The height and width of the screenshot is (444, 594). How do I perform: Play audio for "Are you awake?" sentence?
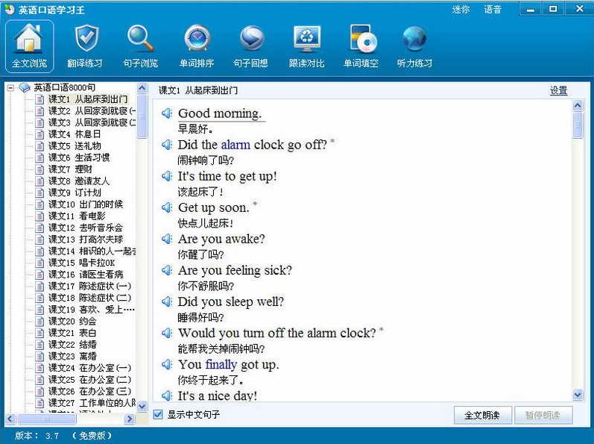point(167,239)
